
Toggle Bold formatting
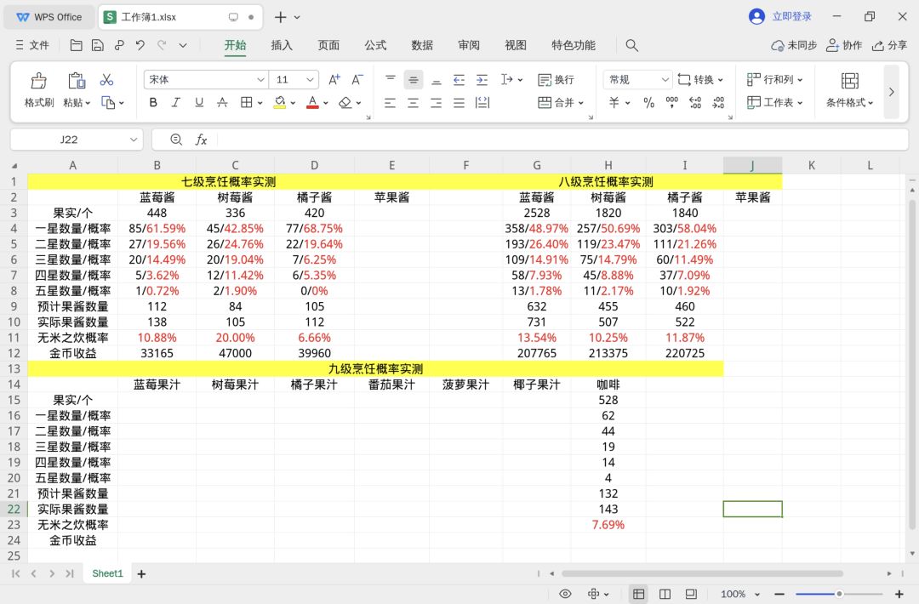153,103
